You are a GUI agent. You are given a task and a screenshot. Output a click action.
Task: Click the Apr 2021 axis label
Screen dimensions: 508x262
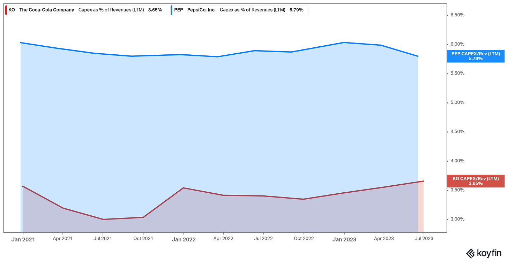62,239
